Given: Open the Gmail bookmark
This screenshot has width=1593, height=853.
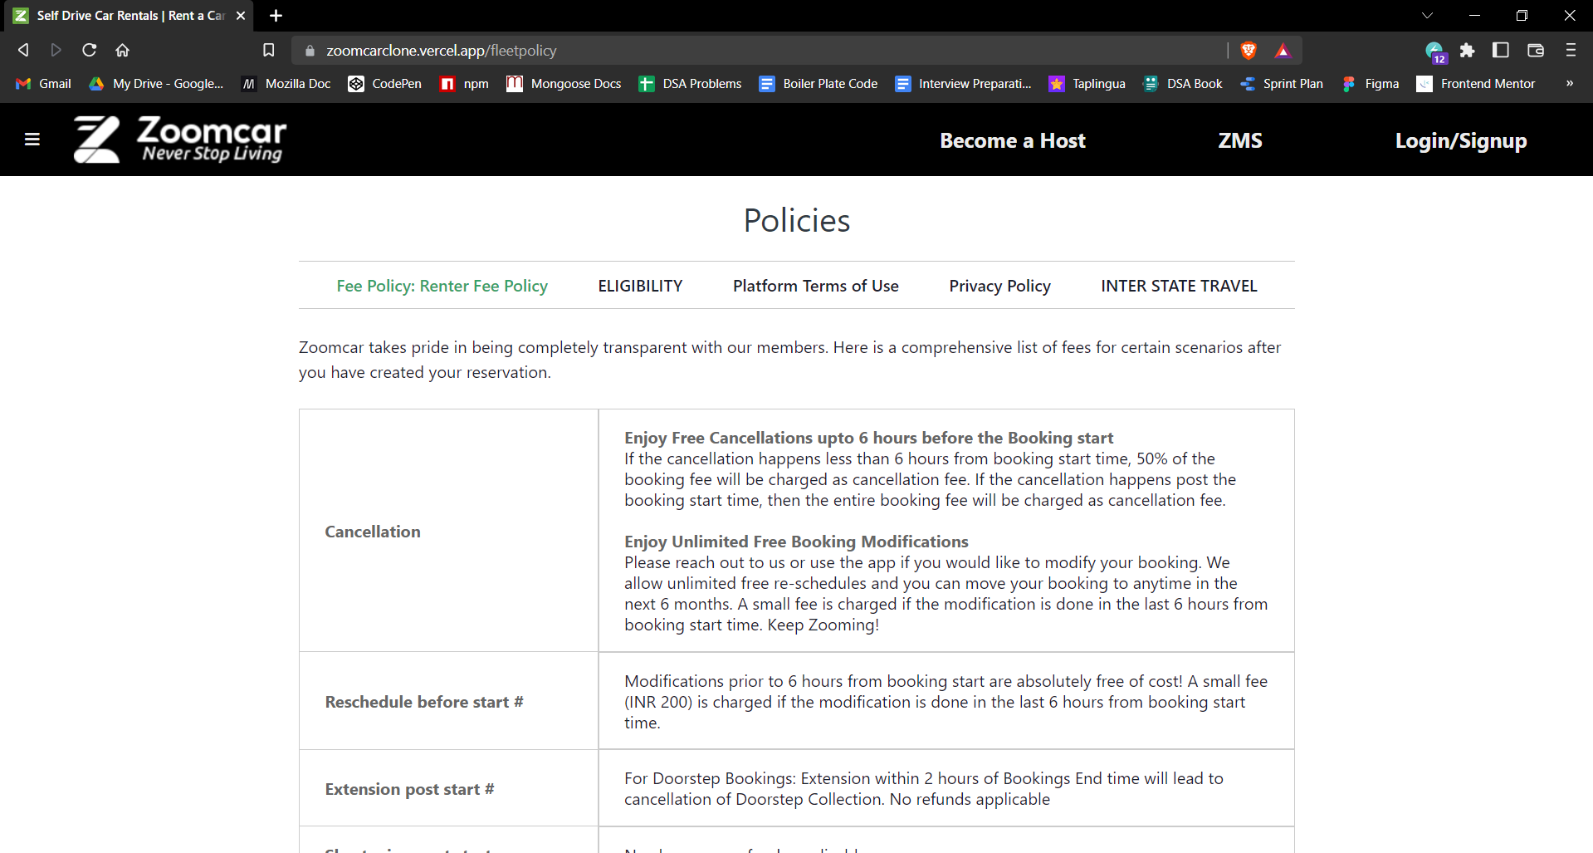Looking at the screenshot, I should (x=44, y=84).
